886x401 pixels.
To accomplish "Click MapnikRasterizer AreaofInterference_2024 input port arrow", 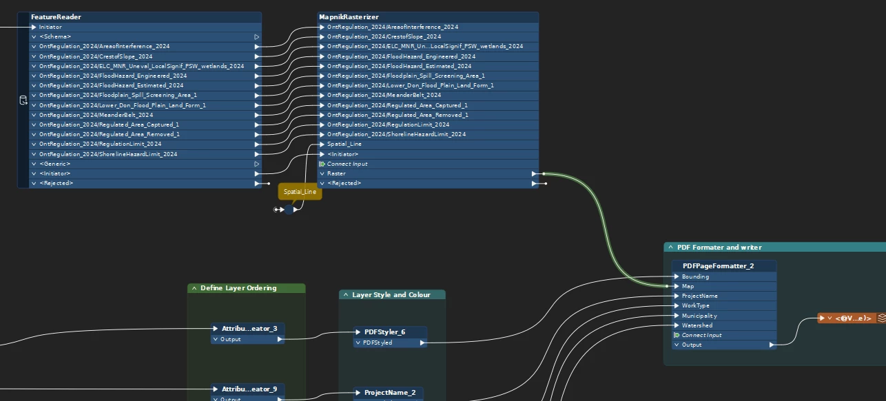I will [322, 27].
